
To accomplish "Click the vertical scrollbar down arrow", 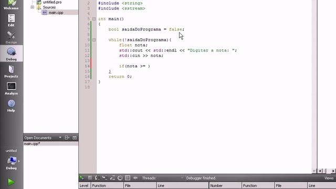I will (x=314, y=171).
